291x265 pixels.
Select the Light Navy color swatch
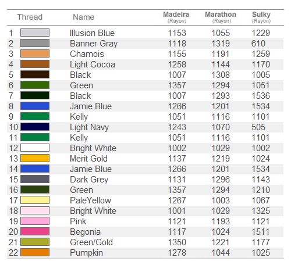pos(35,127)
